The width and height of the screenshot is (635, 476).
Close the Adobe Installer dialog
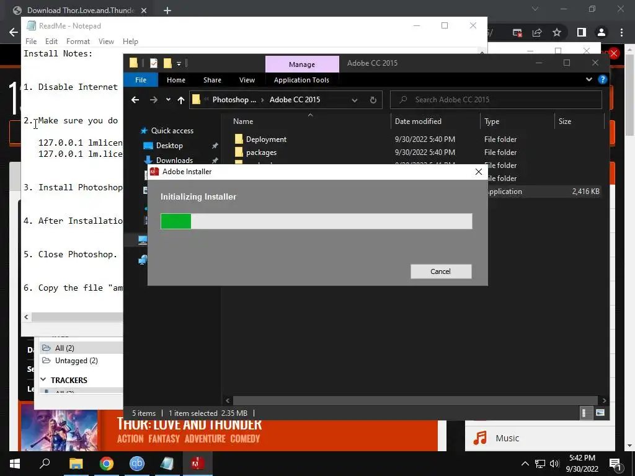click(479, 172)
